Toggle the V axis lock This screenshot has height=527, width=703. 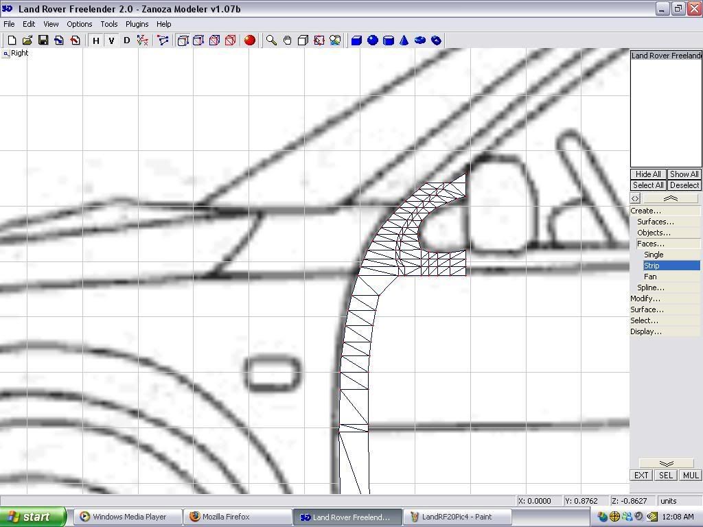tap(111, 40)
